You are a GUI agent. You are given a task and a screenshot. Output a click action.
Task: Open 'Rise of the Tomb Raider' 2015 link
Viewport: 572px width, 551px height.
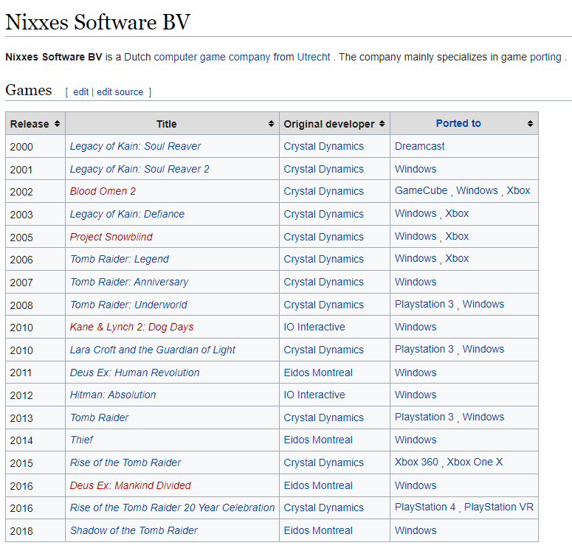pos(125,462)
